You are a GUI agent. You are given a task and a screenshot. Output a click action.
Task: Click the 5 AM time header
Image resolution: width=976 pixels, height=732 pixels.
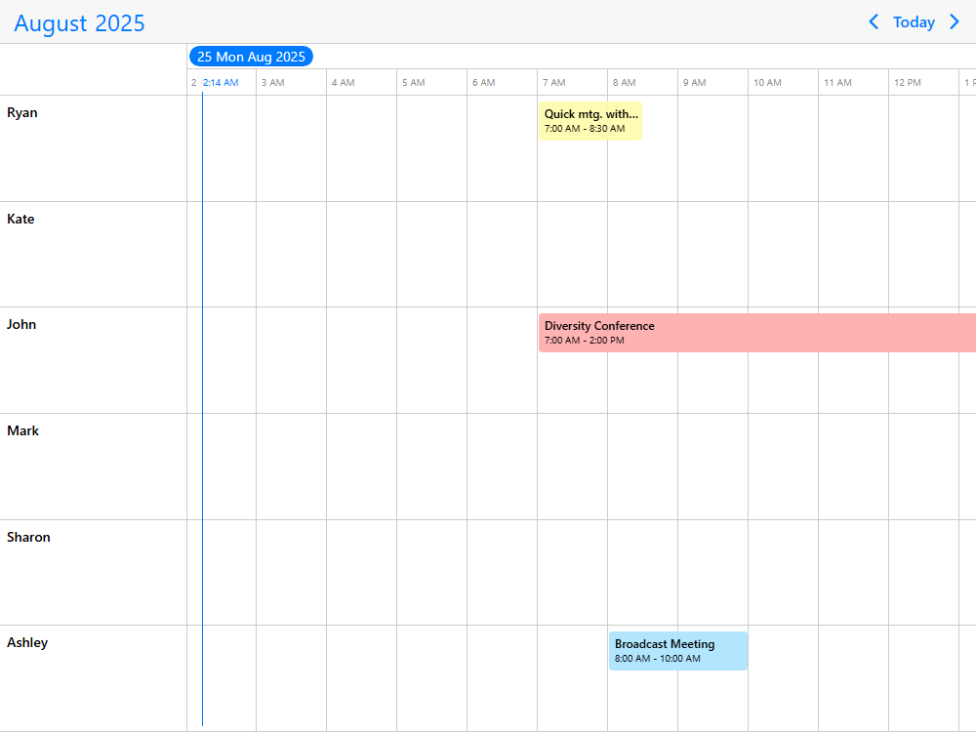pos(413,82)
